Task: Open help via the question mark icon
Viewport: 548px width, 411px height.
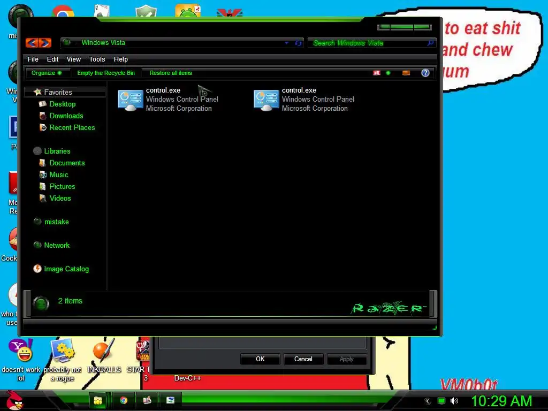Action: coord(425,73)
